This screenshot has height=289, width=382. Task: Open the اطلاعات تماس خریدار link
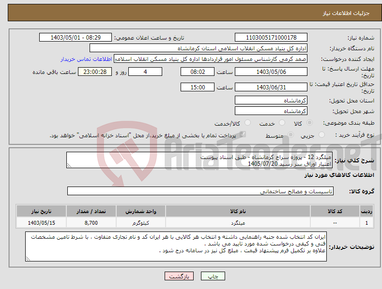[86, 59]
